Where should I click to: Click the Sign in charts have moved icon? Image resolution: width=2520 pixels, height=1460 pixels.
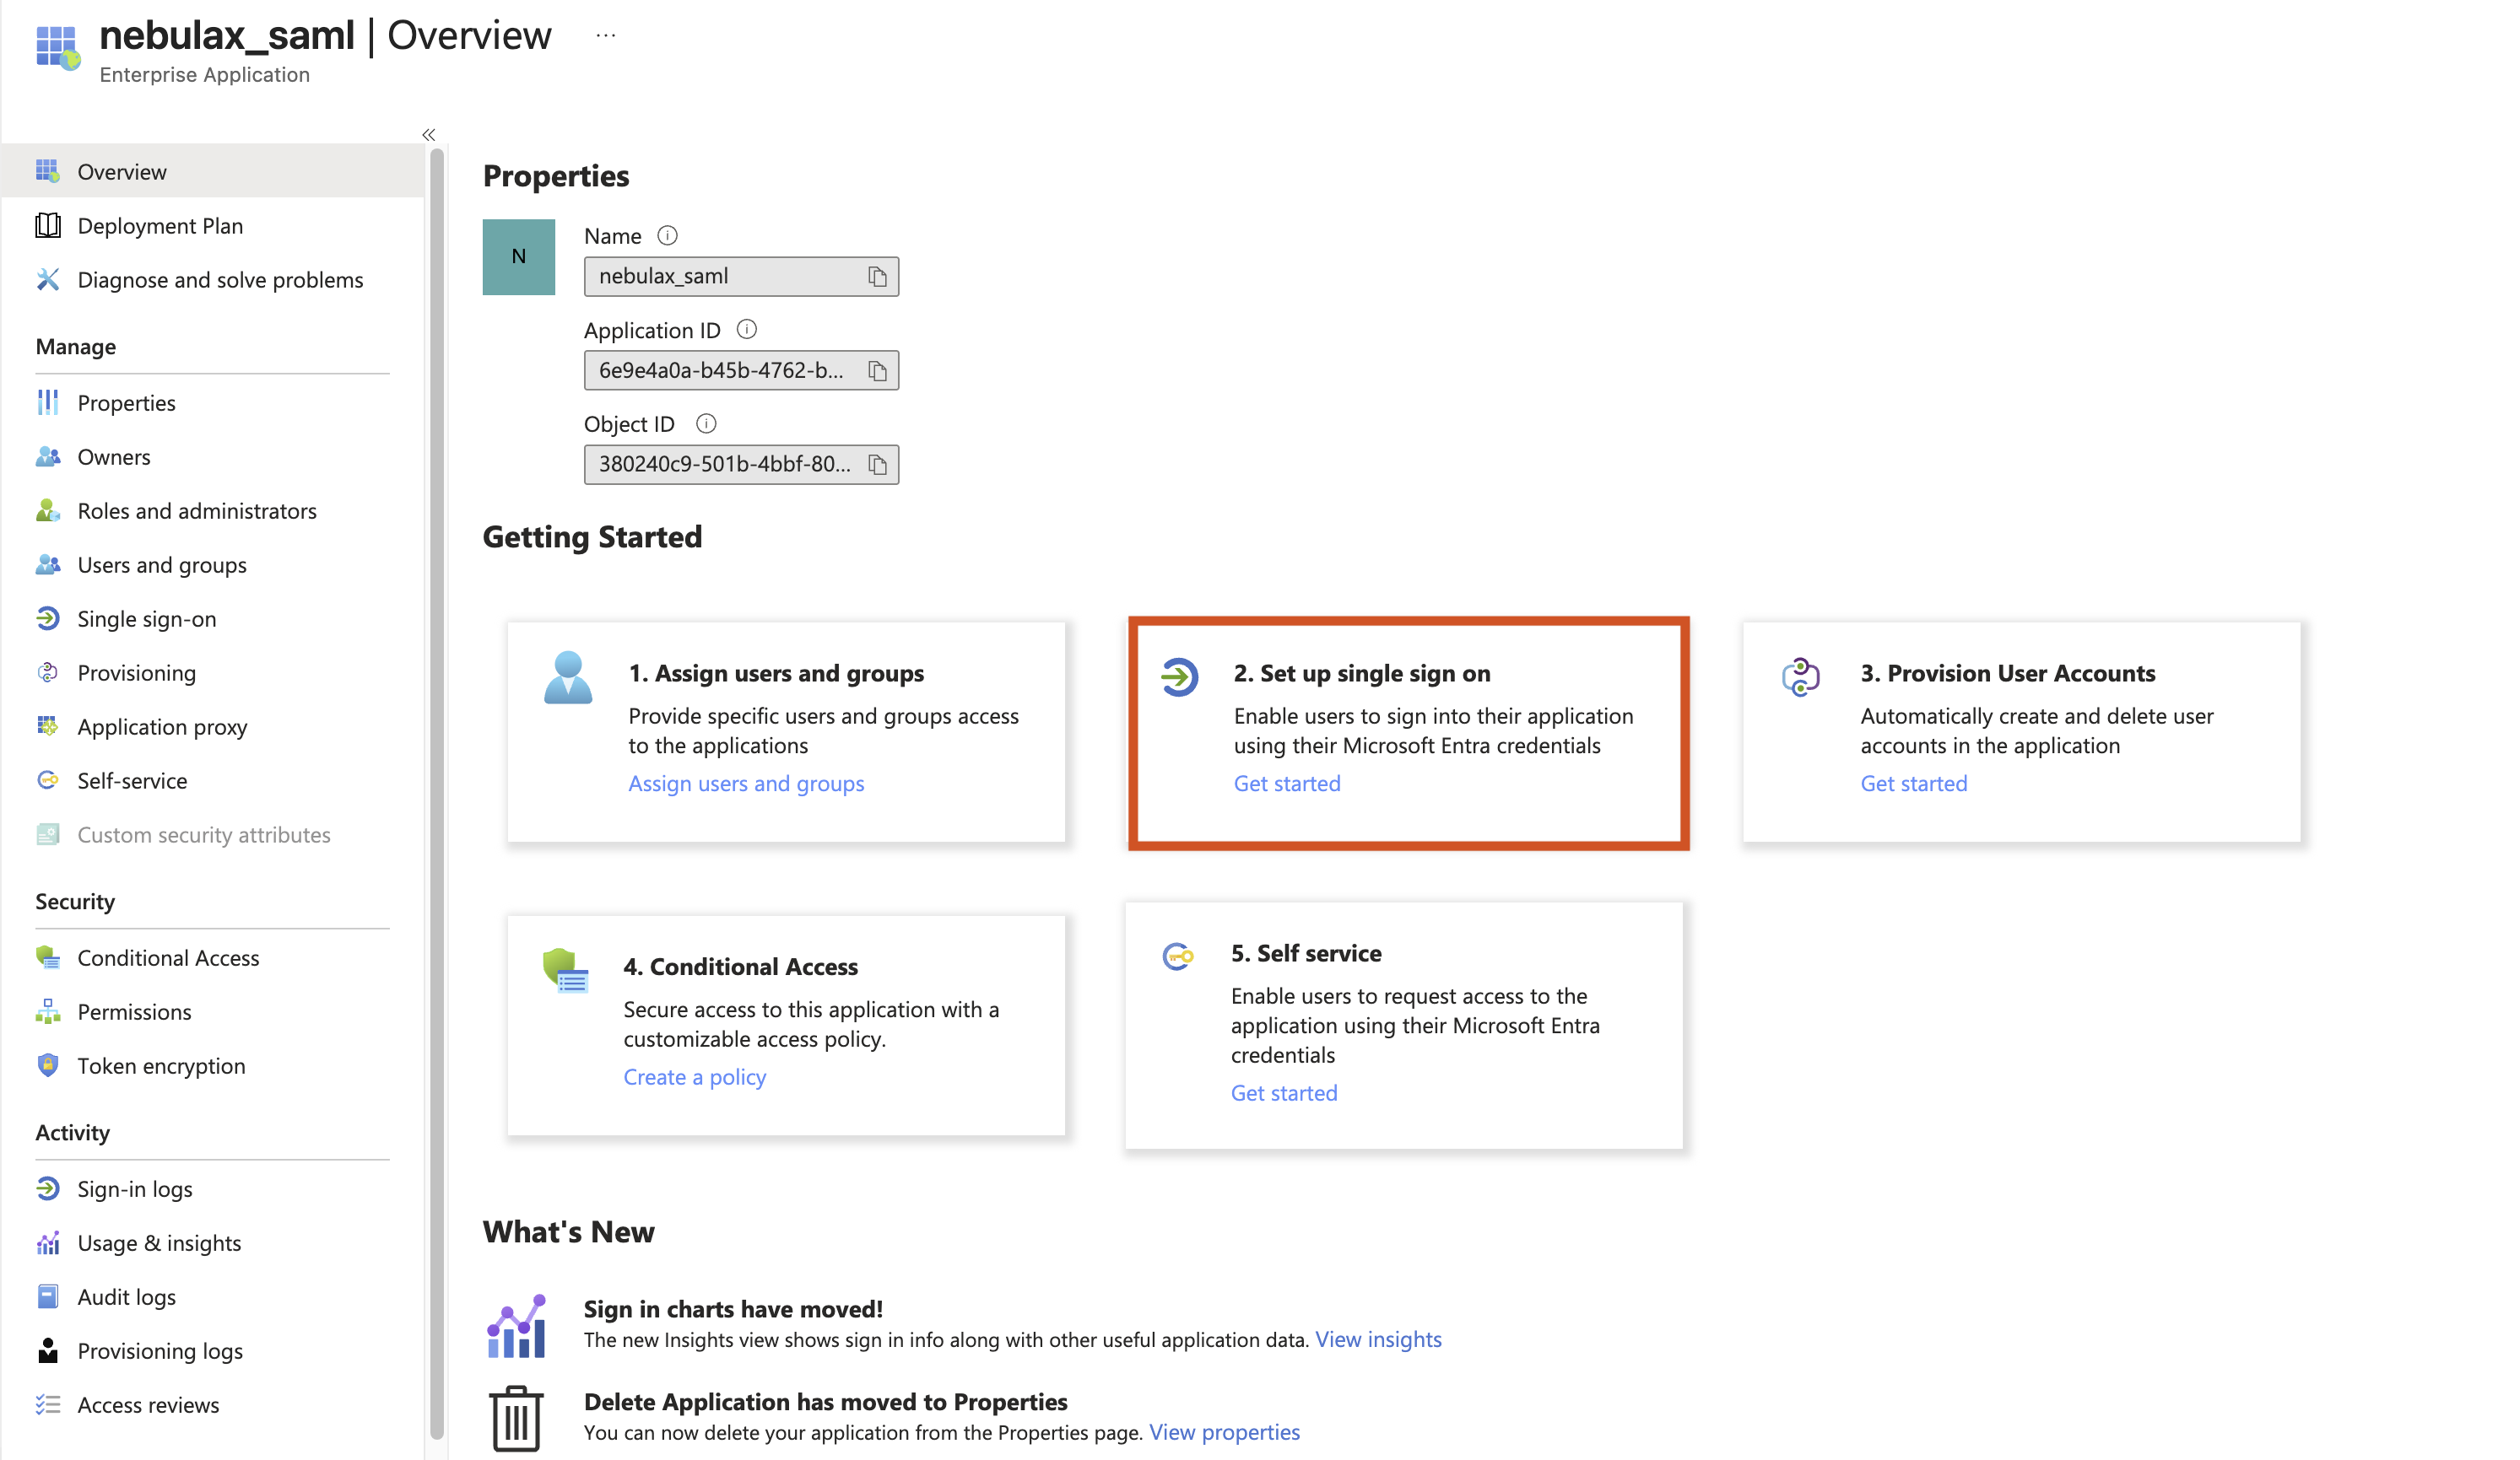516,1326
